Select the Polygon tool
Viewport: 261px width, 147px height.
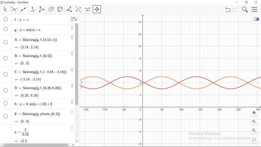click(x=42, y=9)
